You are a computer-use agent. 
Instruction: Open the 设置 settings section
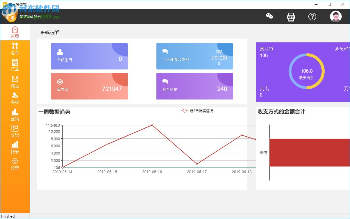15,164
